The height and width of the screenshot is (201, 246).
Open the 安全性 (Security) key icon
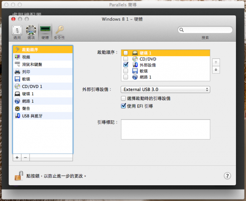point(60,30)
